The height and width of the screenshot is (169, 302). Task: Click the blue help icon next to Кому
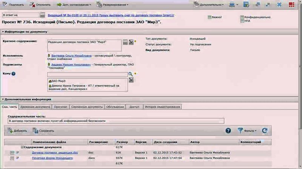[x=14, y=74]
